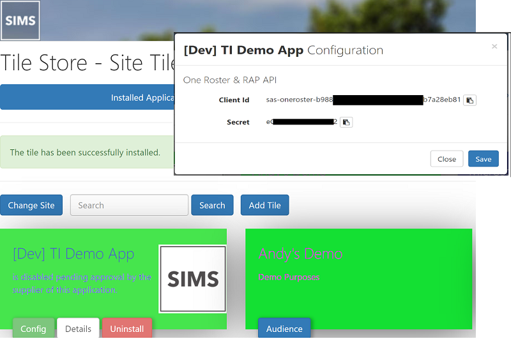The image size is (511, 339).
Task: Open Audience for Andy's Demo tile
Action: [284, 328]
